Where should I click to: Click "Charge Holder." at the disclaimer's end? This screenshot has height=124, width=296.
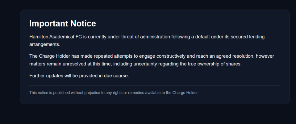point(188,93)
